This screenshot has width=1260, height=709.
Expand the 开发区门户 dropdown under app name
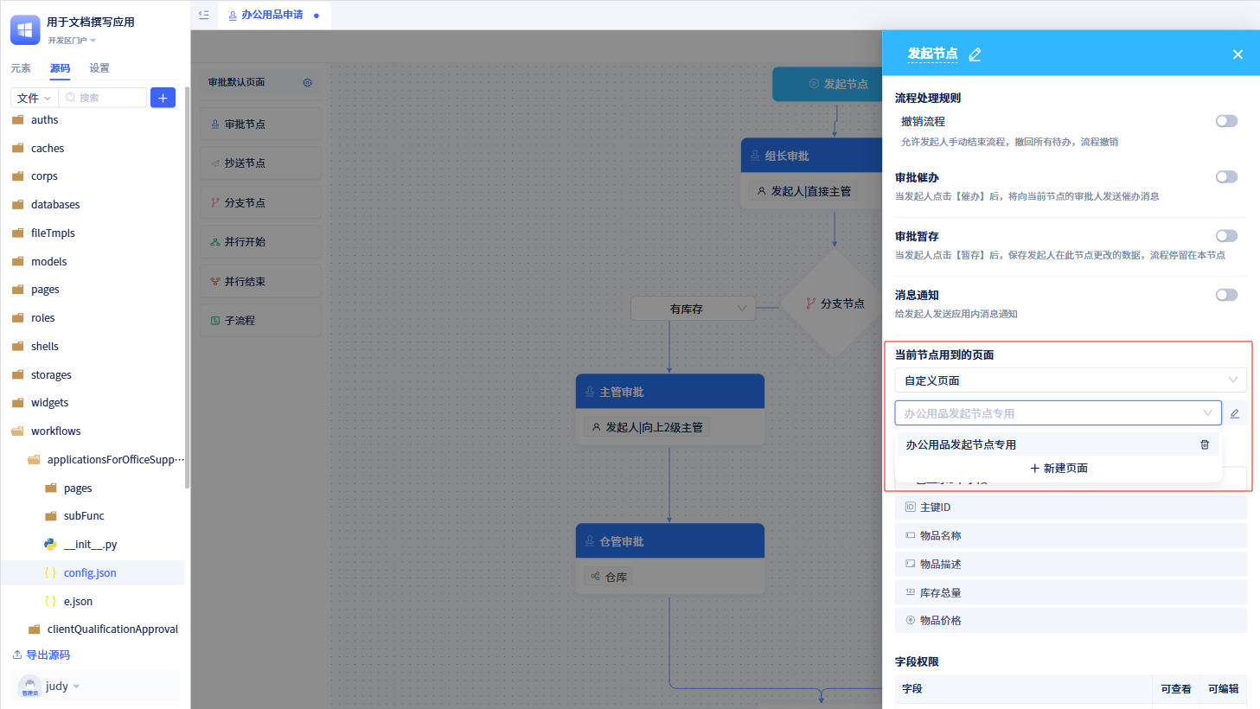[x=72, y=41]
